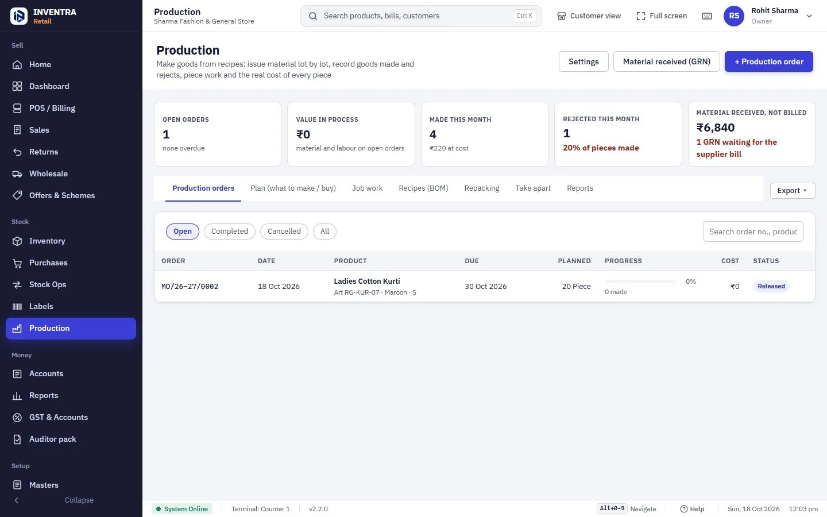Filter orders by Open status
827x517 pixels.
pyautogui.click(x=183, y=232)
